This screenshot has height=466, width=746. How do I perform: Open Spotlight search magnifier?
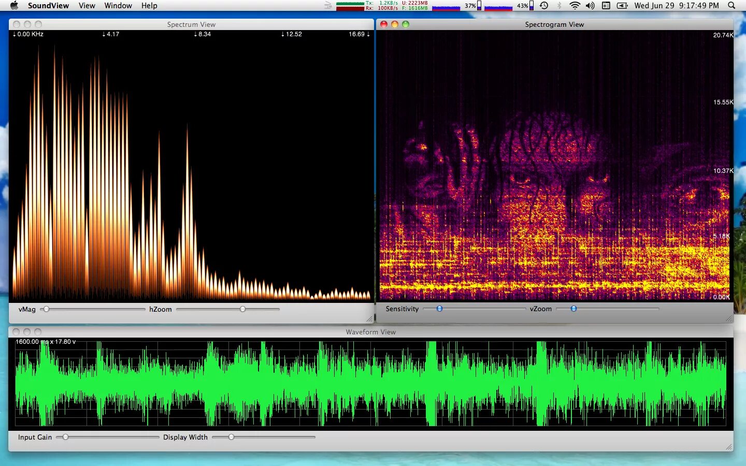(731, 5)
